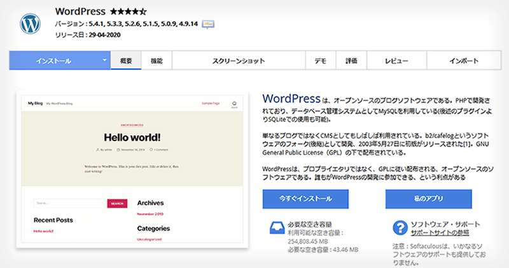Click the Hello world! heading in the preview
Screen dimensions: 509x268
(x=132, y=137)
